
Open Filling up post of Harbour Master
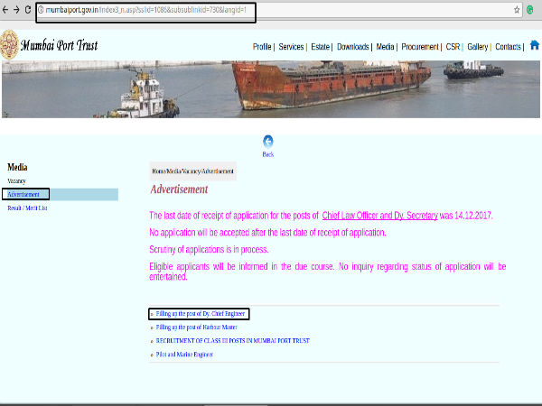[x=196, y=327]
